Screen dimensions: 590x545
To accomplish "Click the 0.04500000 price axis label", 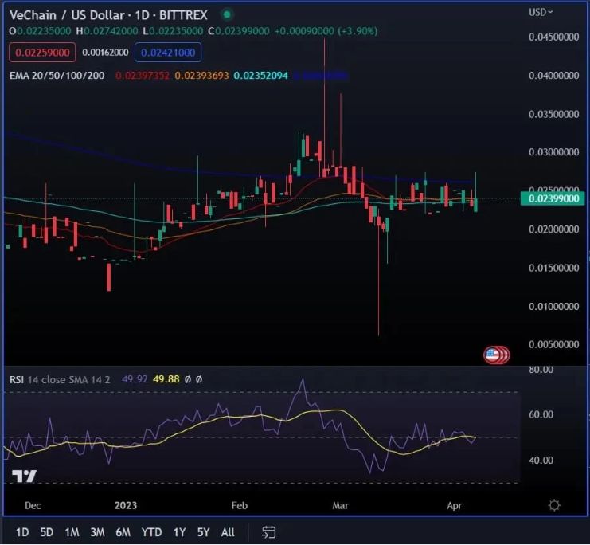I will 553,37.
